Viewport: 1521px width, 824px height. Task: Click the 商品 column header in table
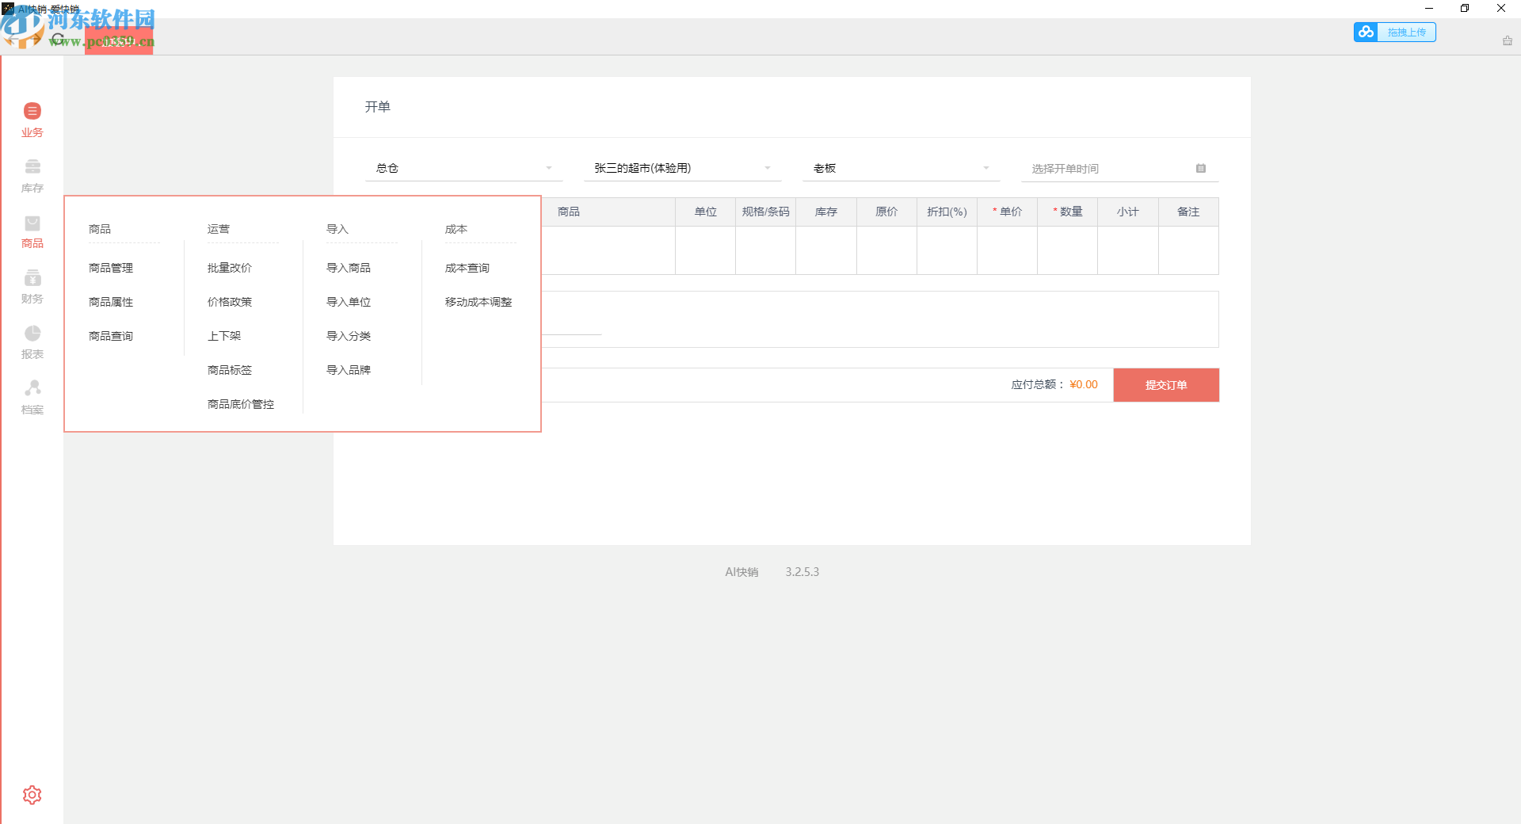(569, 212)
